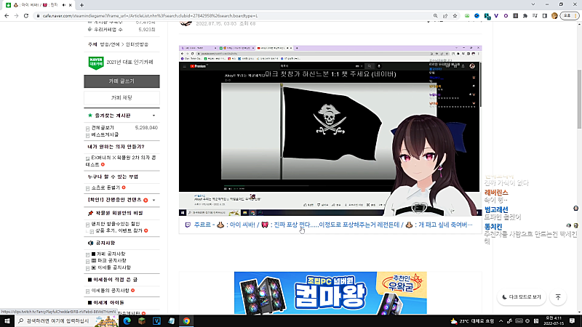Toggle 다크 모드로 보기
The height and width of the screenshot is (327, 582).
(522, 297)
